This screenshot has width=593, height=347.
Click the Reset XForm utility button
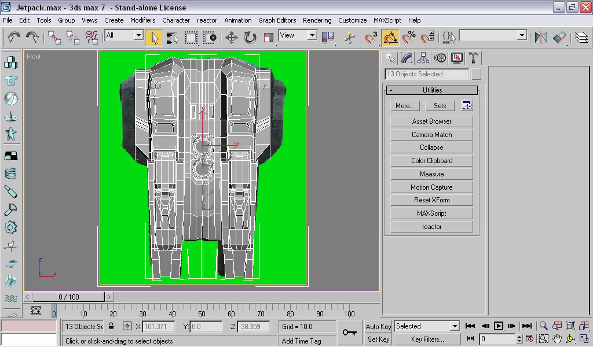click(431, 200)
